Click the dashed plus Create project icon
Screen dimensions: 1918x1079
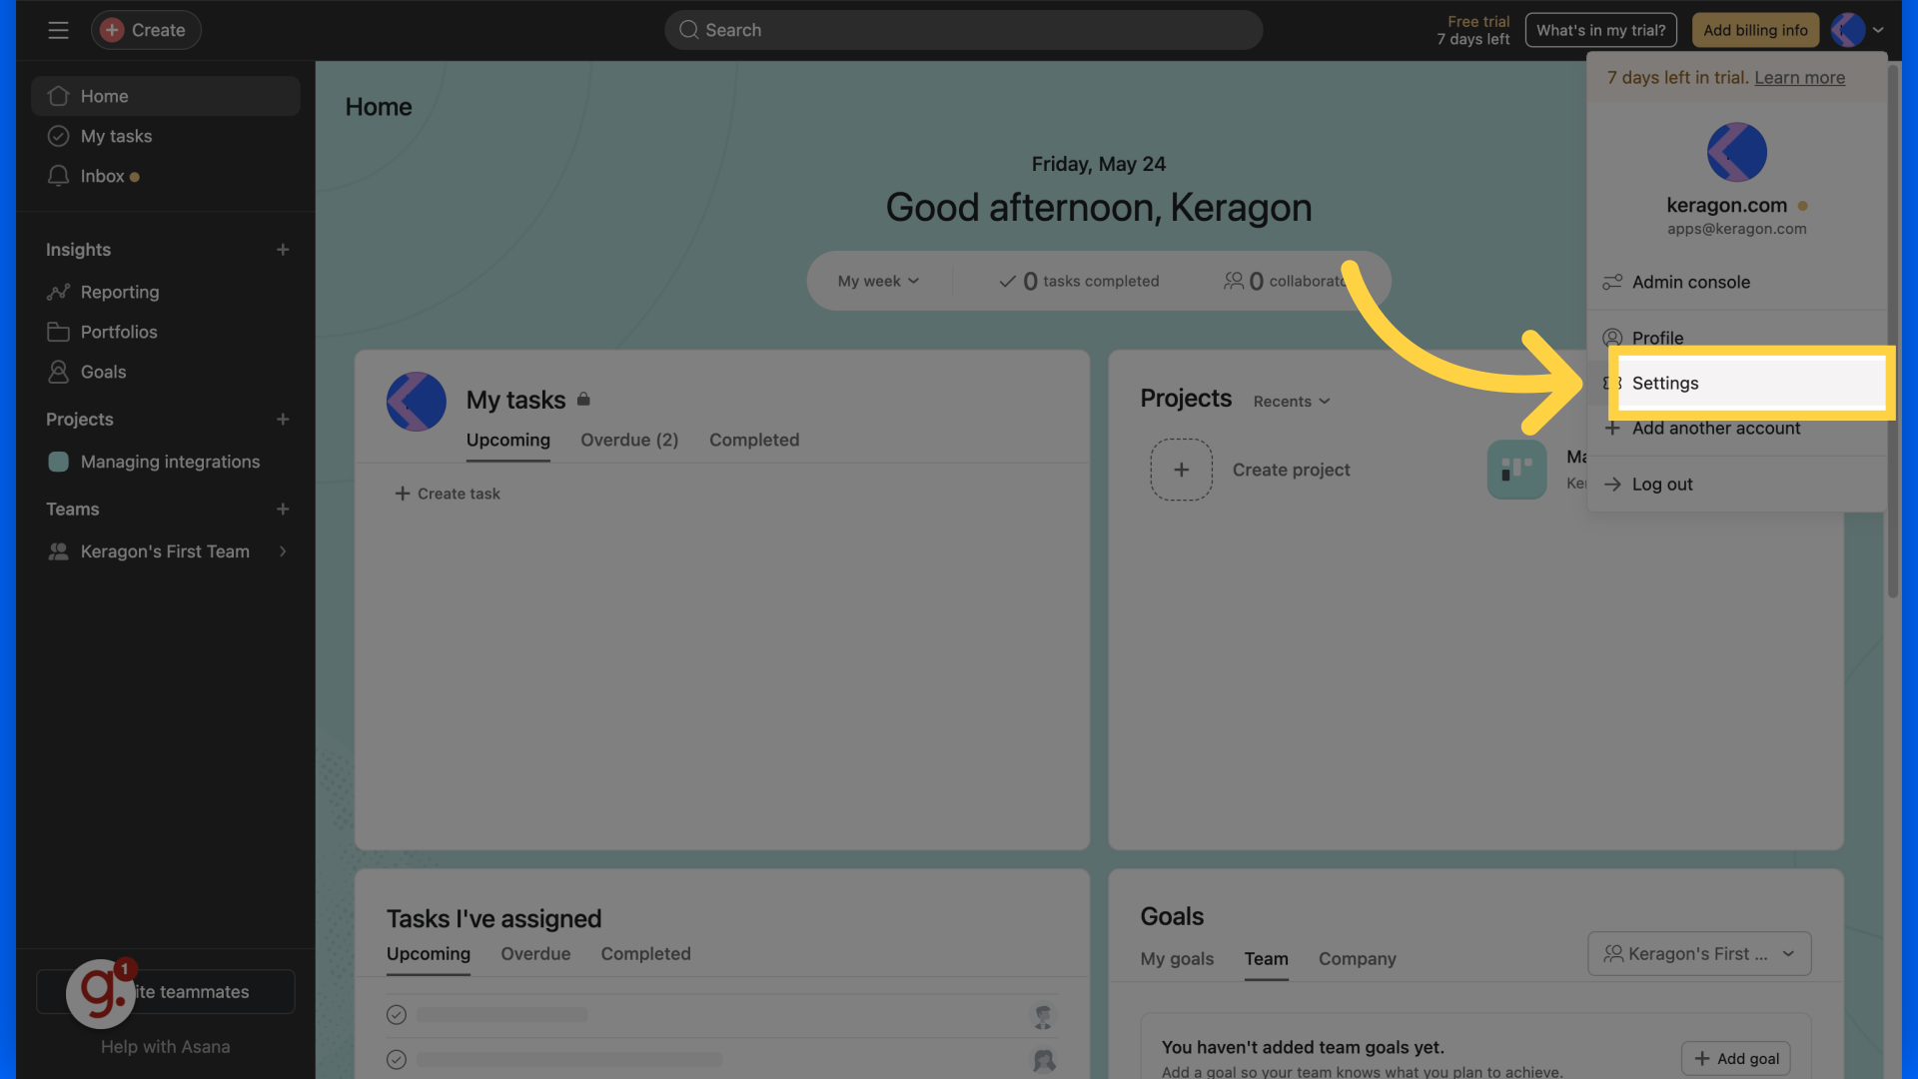point(1181,470)
